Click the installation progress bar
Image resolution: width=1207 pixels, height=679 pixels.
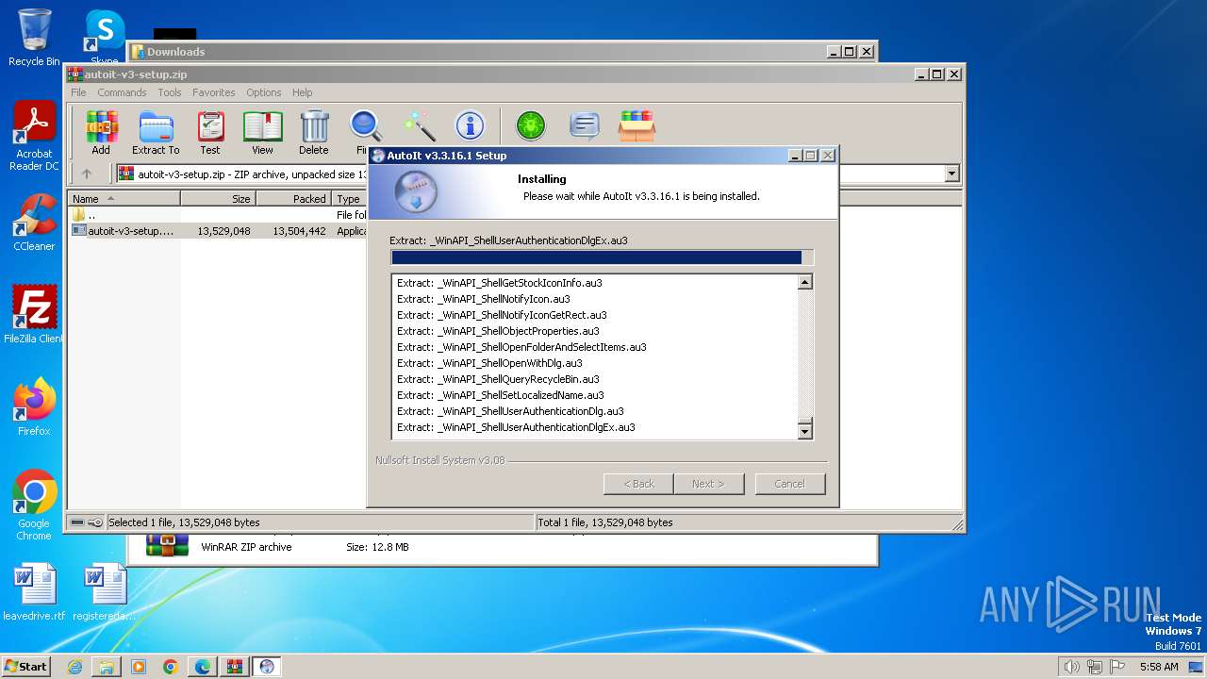[602, 257]
